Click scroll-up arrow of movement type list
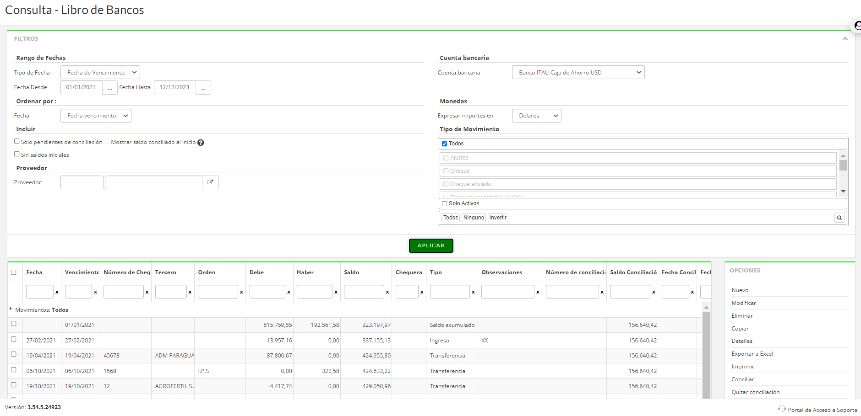This screenshot has width=861, height=416. coord(843,156)
